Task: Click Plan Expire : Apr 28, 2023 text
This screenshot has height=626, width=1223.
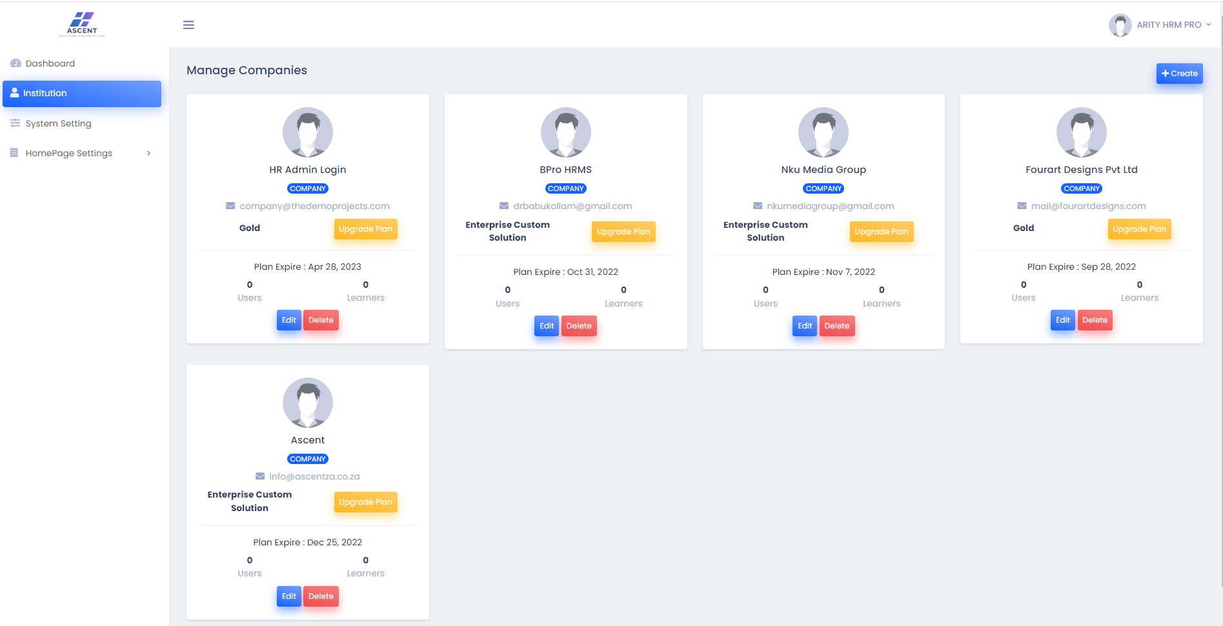Action: tap(308, 267)
